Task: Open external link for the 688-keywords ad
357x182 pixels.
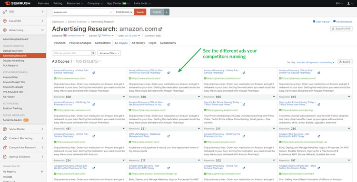Action: click(x=169, y=73)
